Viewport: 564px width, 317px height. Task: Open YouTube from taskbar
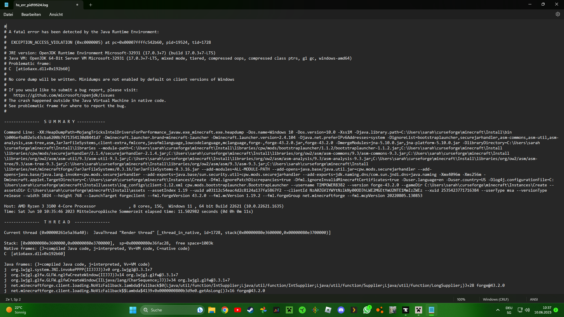(x=238, y=310)
